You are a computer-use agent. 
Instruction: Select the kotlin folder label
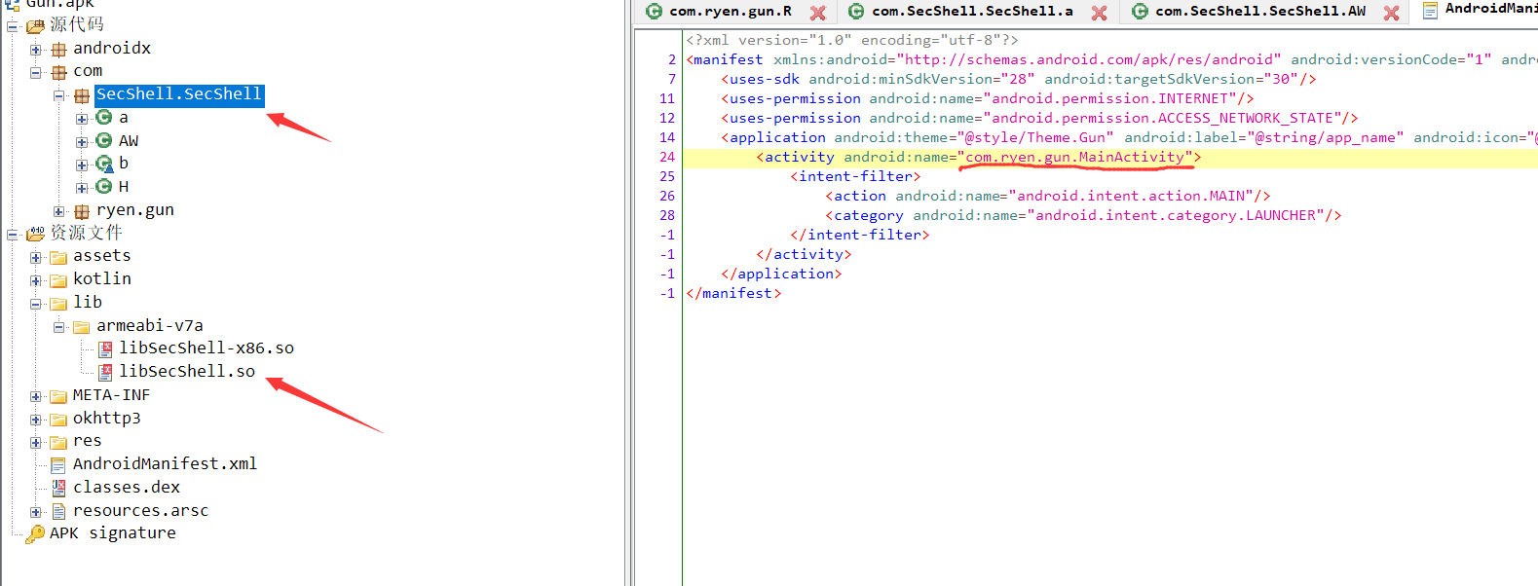coord(102,279)
